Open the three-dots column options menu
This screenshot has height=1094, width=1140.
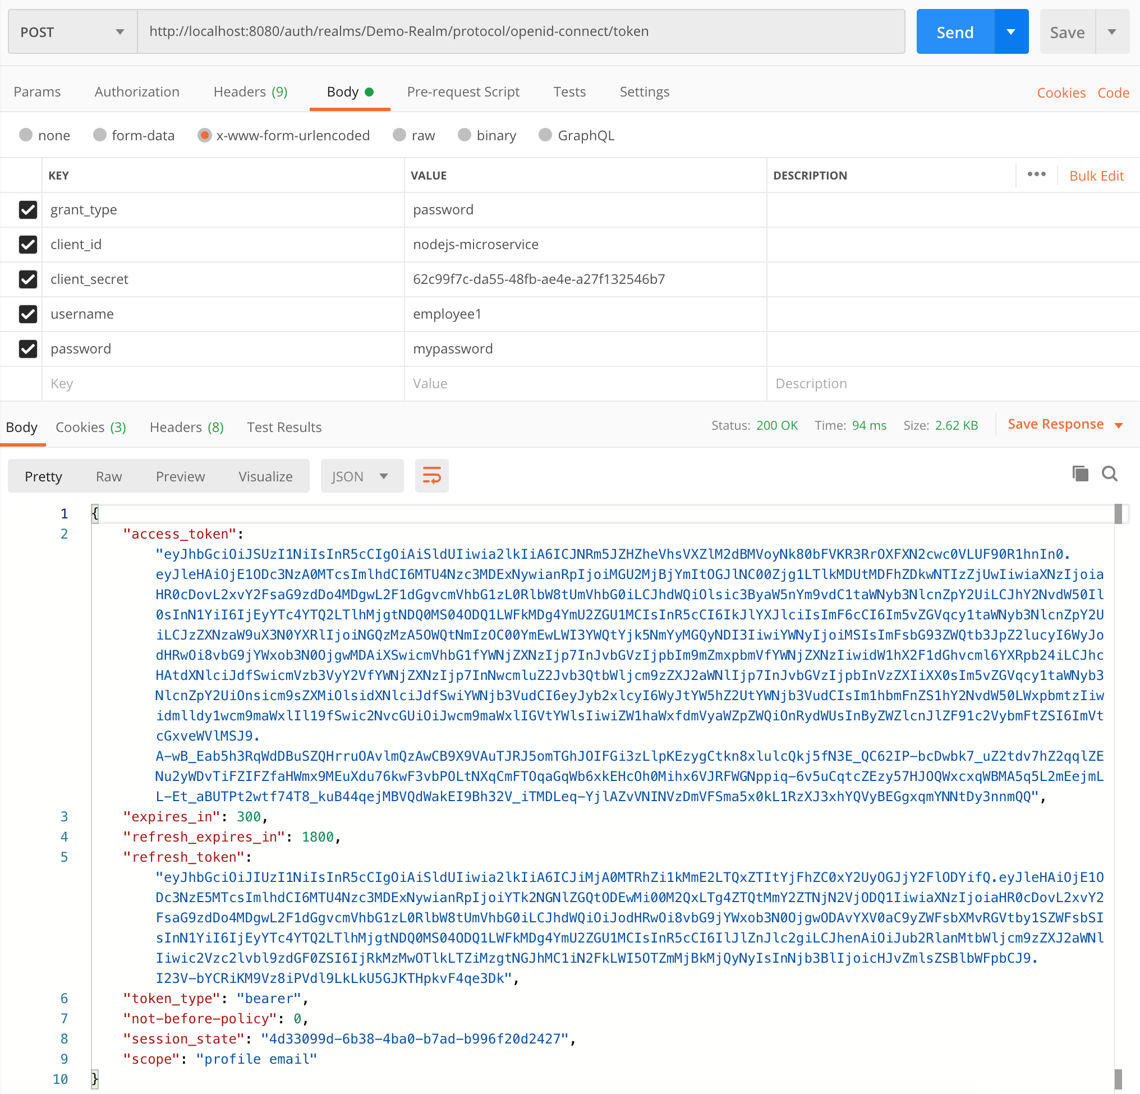point(1036,174)
